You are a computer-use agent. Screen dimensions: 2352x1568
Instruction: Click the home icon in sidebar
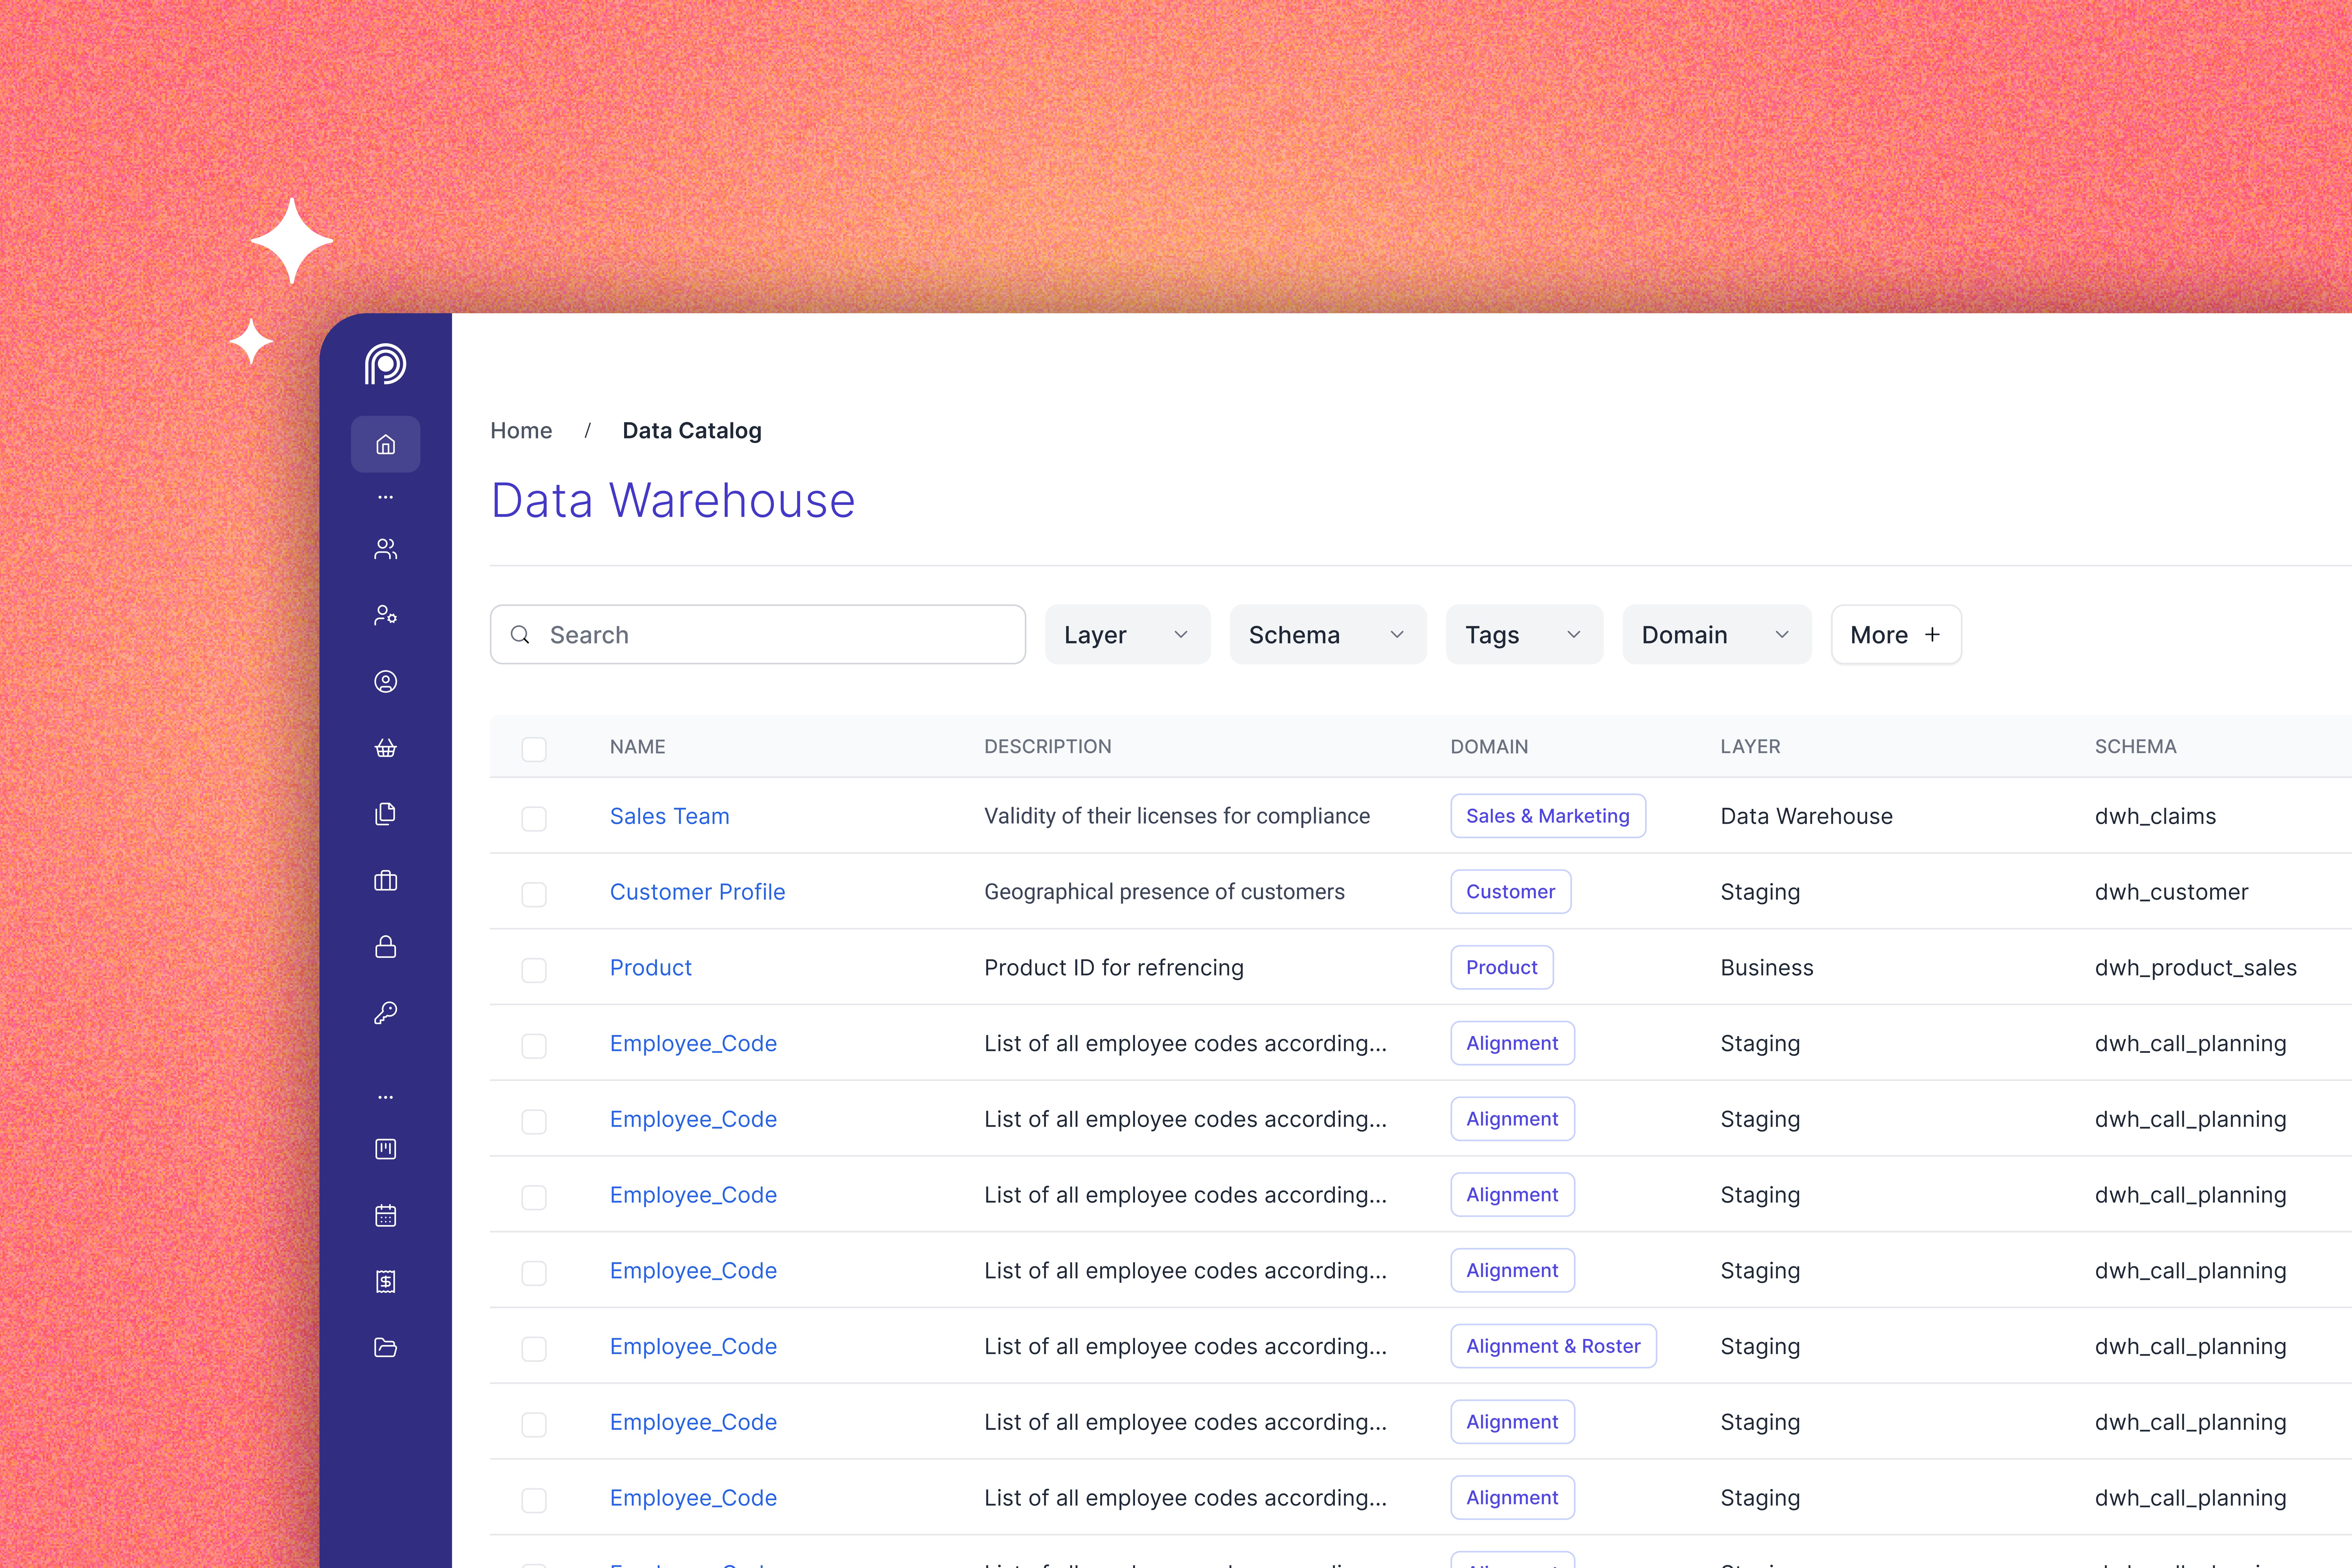pos(385,444)
